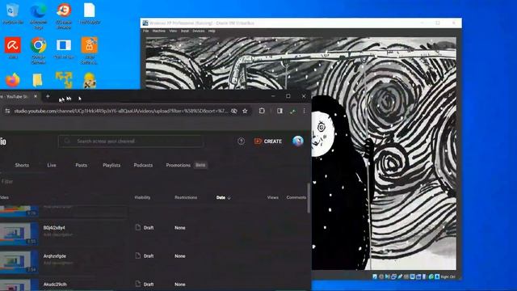This screenshot has width=517, height=291.
Task: Open Machine menu in VirtualBox window
Action: coord(158,31)
